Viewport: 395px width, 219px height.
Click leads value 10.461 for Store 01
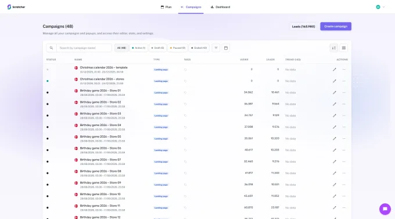tap(275, 92)
